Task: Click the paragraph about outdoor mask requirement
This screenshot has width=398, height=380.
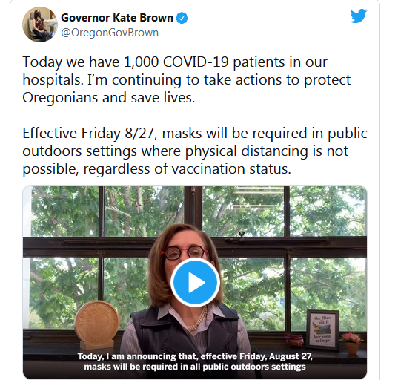Action: click(x=195, y=151)
